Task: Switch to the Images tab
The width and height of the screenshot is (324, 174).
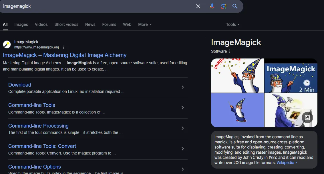Action: tap(21, 24)
